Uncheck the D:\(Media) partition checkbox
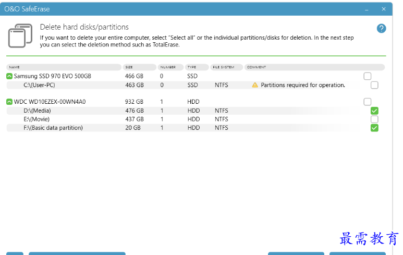Screen dimensions: 403x255 click(374, 111)
